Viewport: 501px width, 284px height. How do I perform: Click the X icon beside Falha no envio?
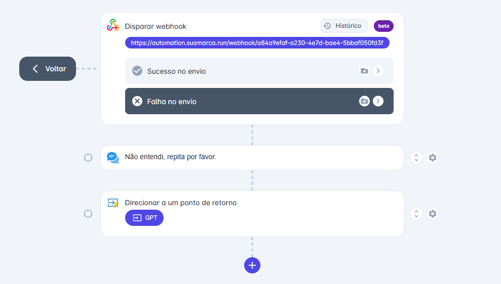coord(137,102)
